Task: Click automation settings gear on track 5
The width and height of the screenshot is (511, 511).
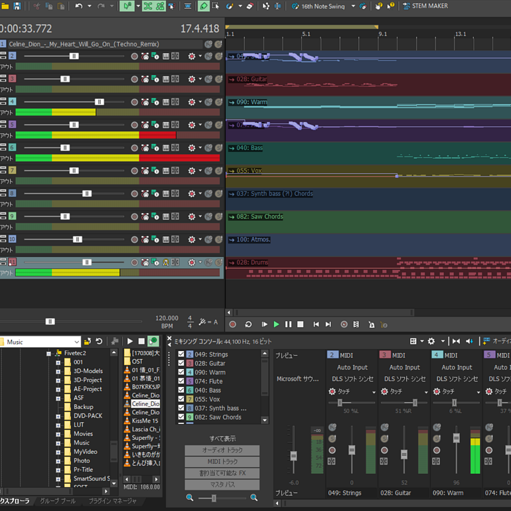Action: point(192,125)
